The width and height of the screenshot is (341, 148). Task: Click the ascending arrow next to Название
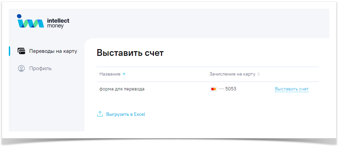tap(124, 74)
